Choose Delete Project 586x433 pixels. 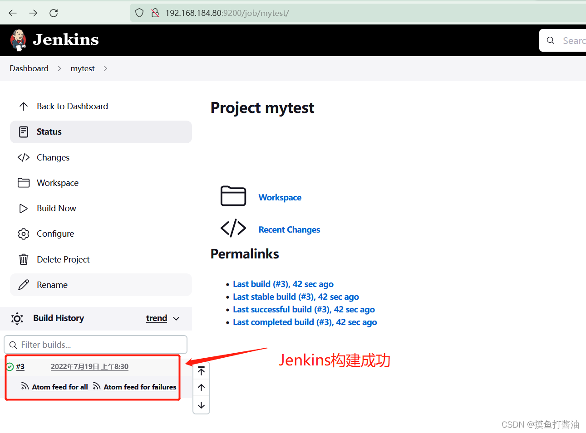click(101, 259)
